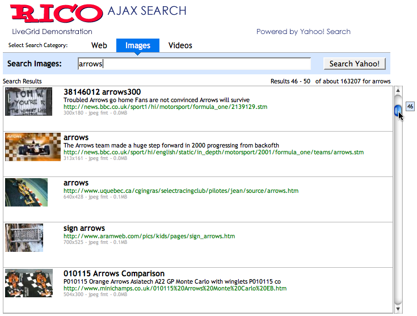Click the LiveGrid Demonstration subtitle
The width and height of the screenshot is (417, 316).
[52, 32]
